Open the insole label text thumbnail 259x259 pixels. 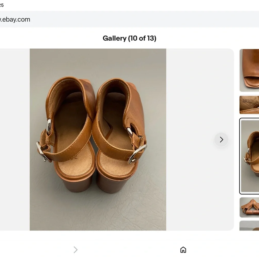click(x=249, y=105)
